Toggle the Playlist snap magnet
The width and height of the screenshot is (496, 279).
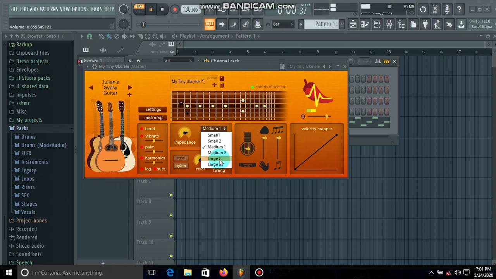pos(90,36)
